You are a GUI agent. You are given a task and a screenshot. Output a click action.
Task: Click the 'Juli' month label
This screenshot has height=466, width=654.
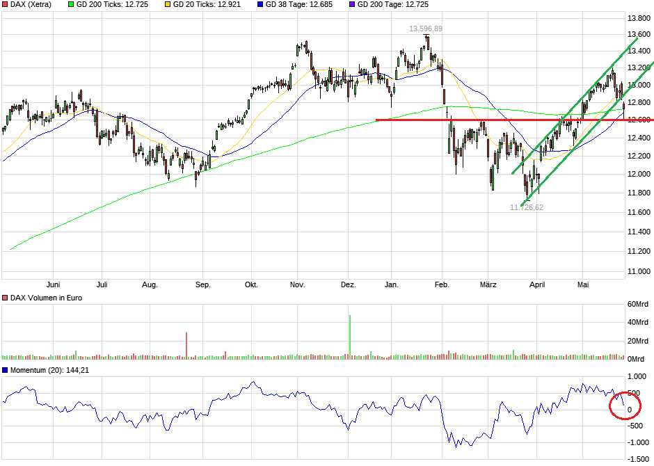[x=102, y=284]
